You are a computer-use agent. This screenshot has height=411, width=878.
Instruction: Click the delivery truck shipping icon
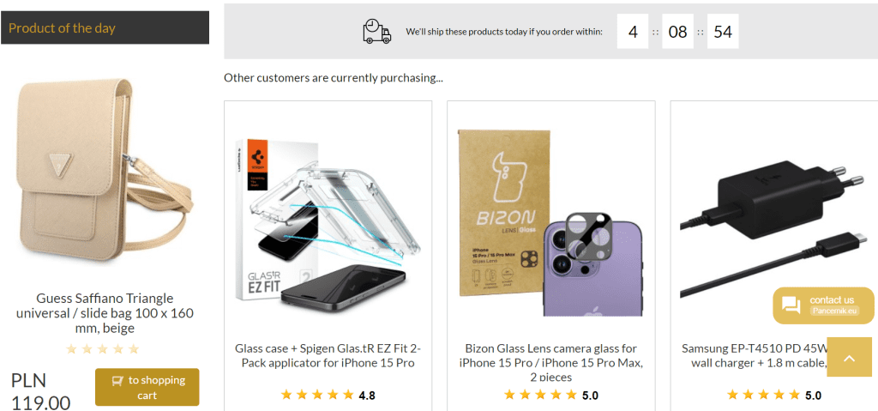376,31
